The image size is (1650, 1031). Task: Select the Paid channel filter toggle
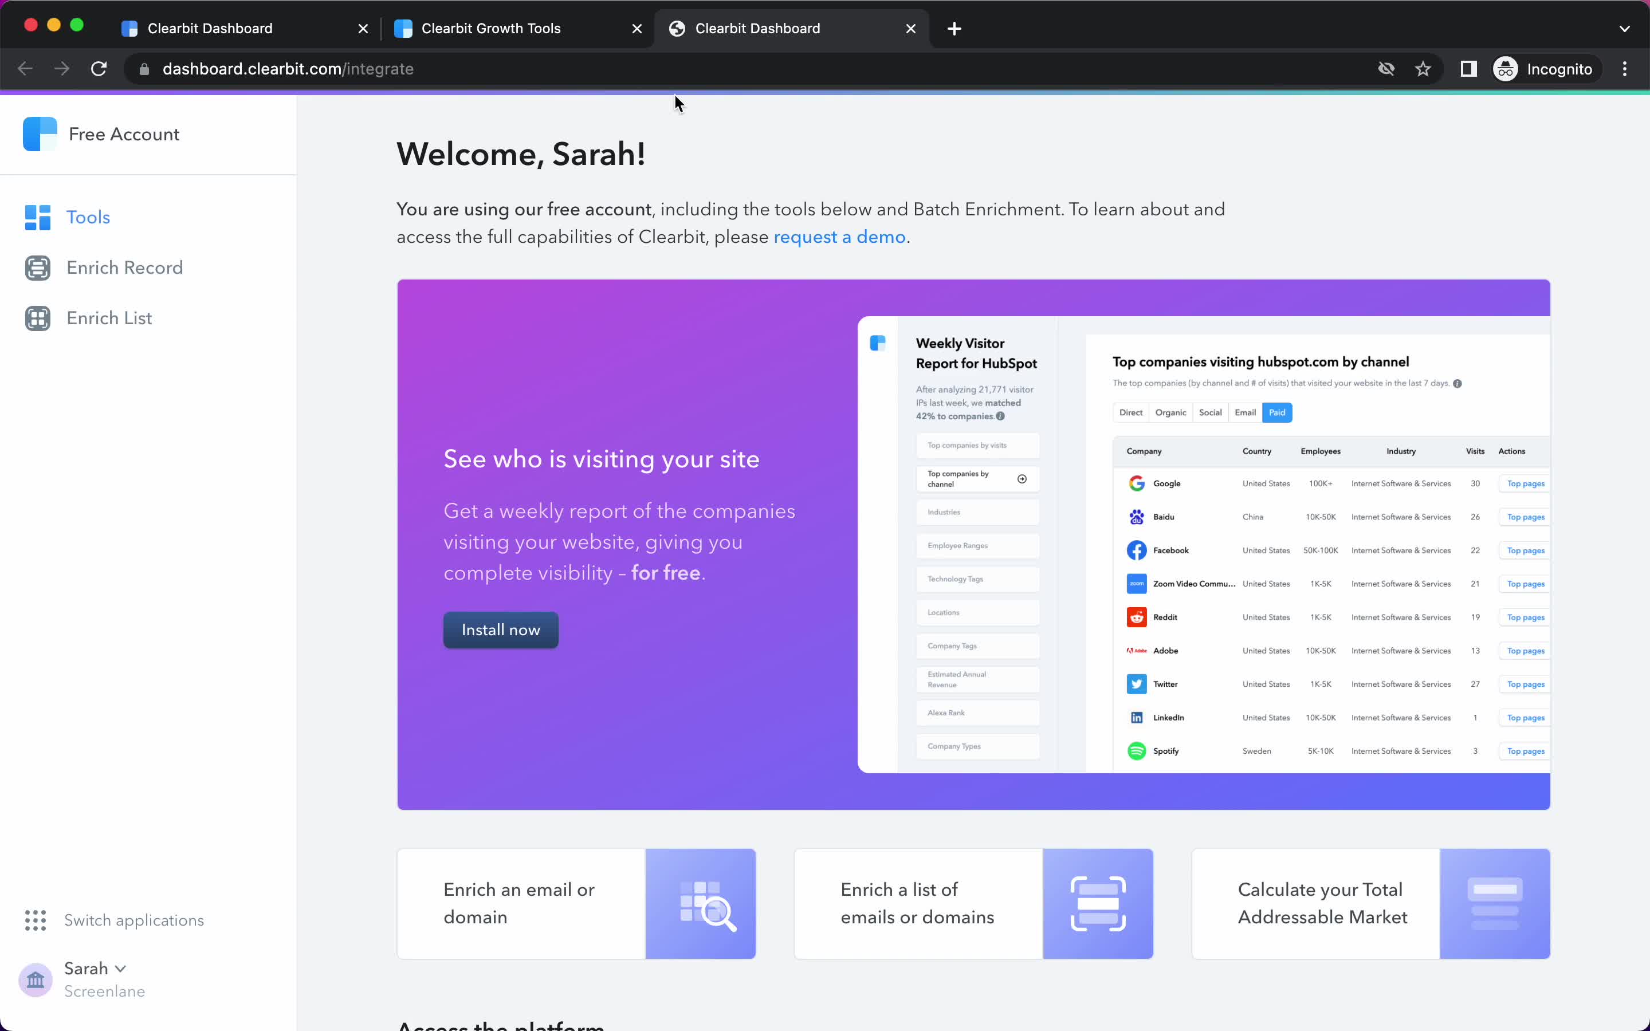(1277, 412)
